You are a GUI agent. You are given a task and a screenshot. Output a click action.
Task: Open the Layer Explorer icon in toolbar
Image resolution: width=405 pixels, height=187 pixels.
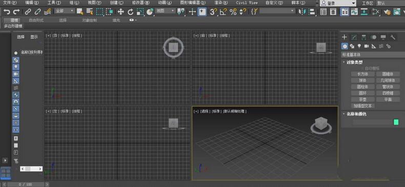point(333,12)
